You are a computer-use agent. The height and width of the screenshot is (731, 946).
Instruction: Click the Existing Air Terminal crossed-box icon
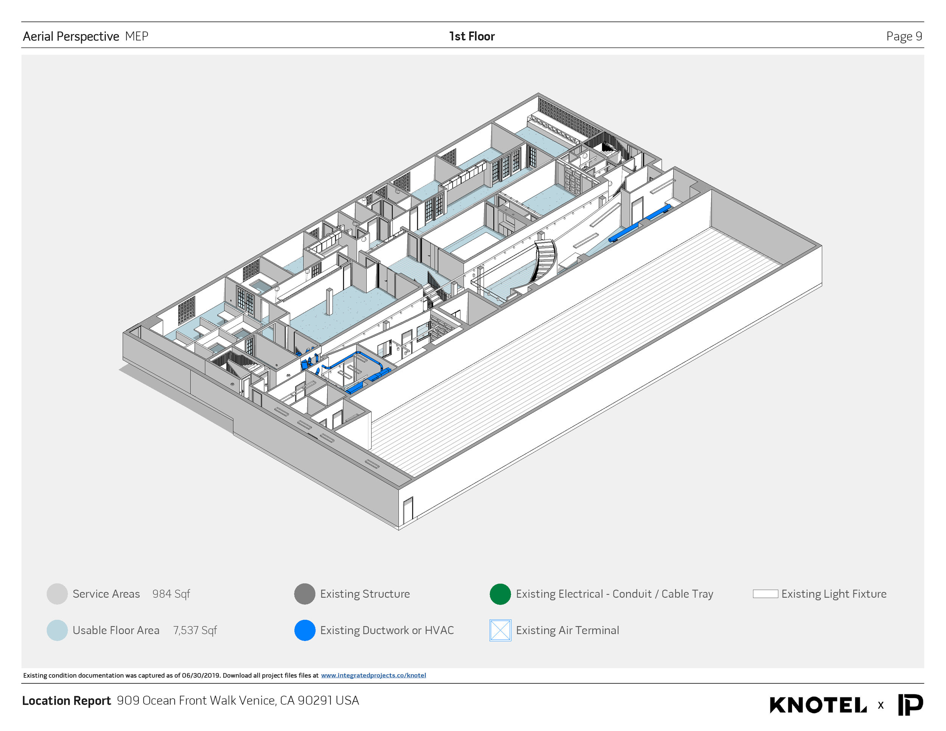500,630
